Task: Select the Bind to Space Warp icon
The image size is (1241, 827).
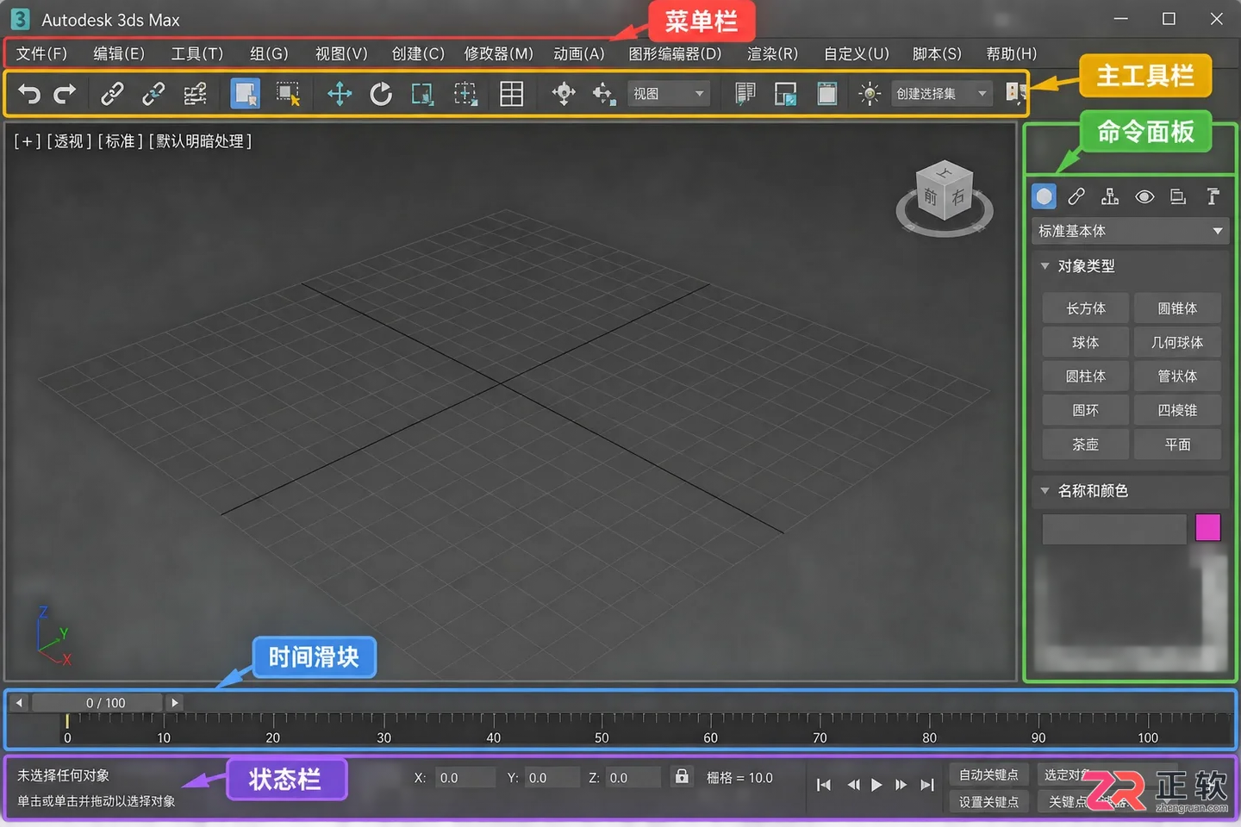Action: click(196, 93)
